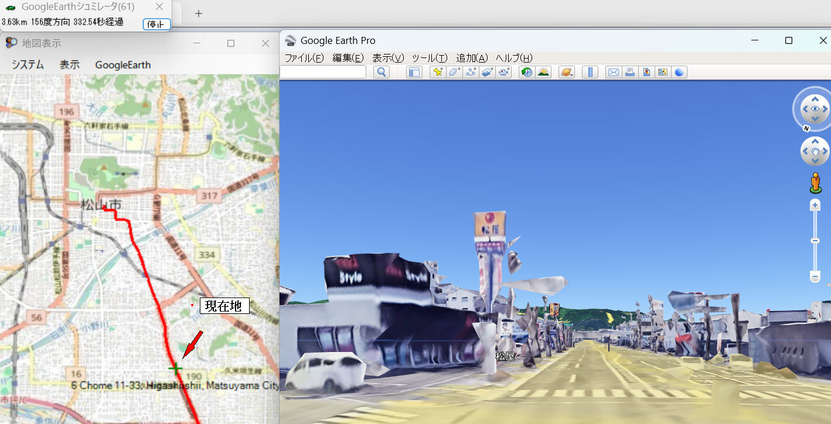Open the planet switcher dropdown
831x424 pixels.
pos(567,72)
